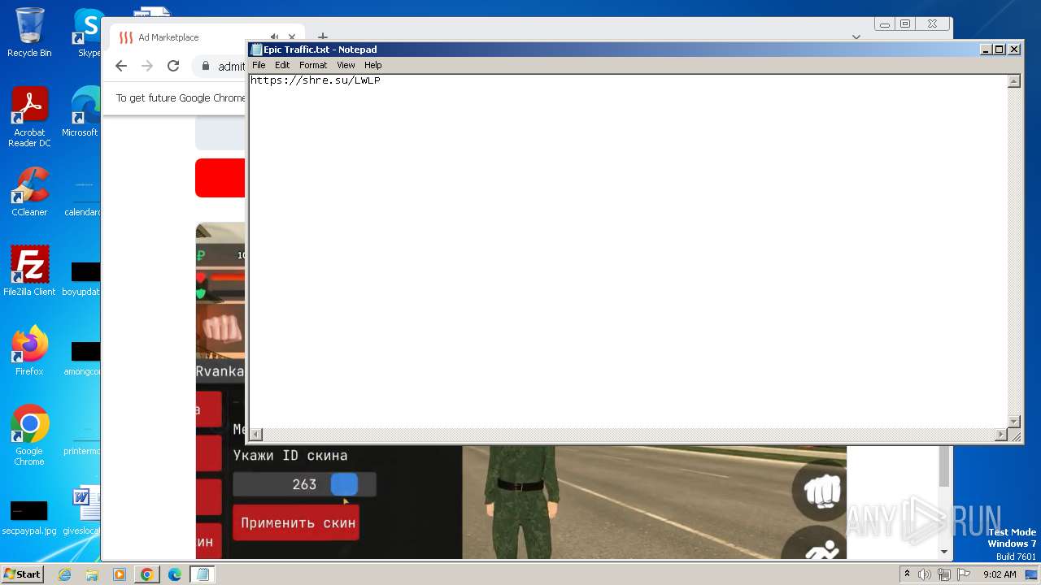Click Notepad vertical scrollbar up arrow
1041x585 pixels.
[x=1014, y=81]
